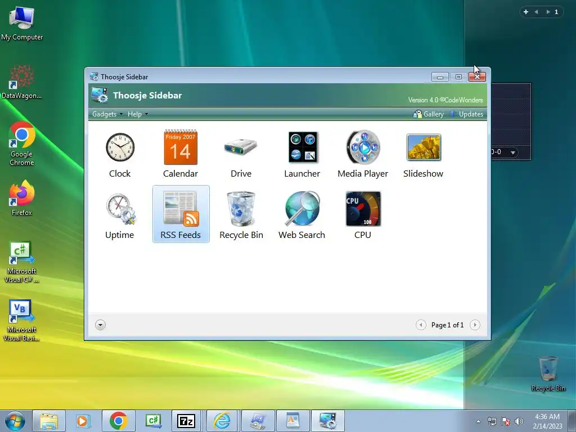The height and width of the screenshot is (432, 576).
Task: Open Google Chrome desktop shortcut
Action: 22,143
